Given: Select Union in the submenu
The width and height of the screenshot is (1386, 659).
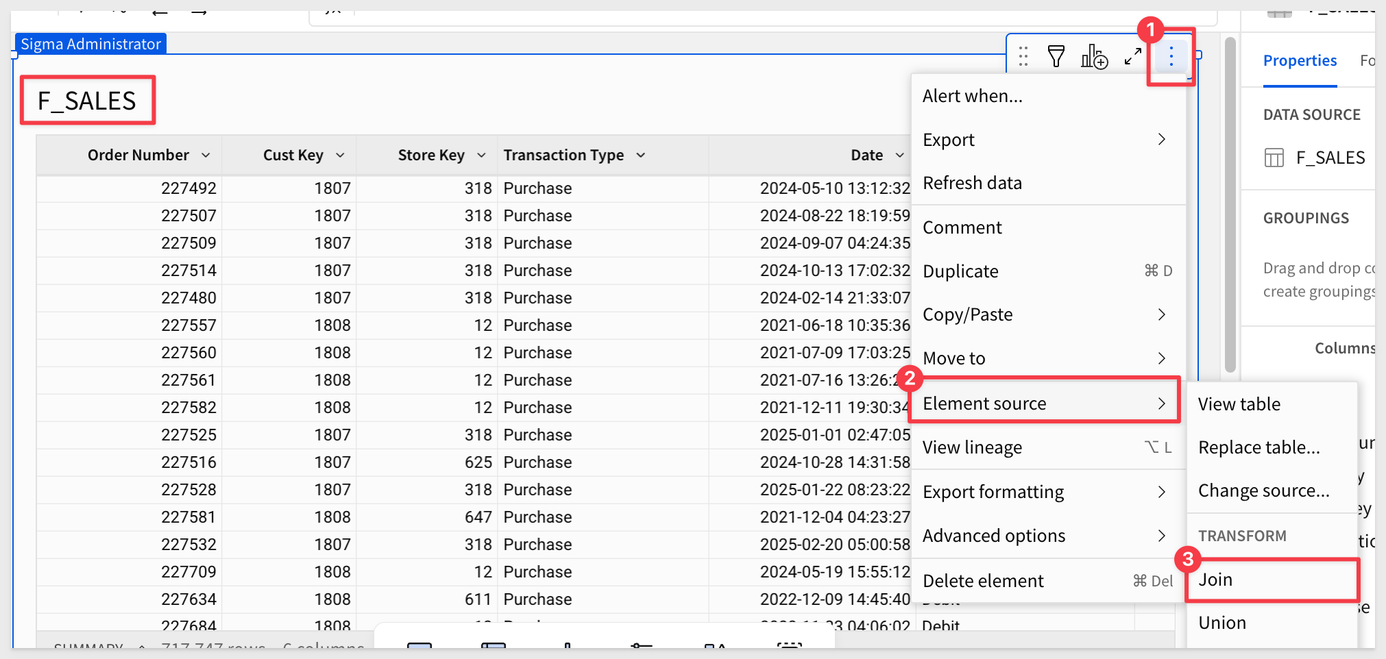Looking at the screenshot, I should coord(1222,623).
